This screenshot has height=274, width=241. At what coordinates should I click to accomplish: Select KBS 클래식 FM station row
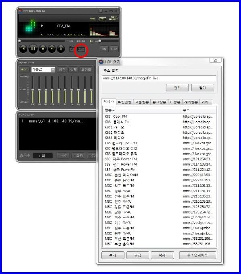159,122
